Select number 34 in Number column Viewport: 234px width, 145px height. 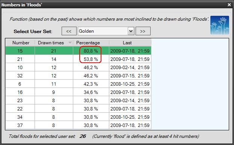click(20, 117)
